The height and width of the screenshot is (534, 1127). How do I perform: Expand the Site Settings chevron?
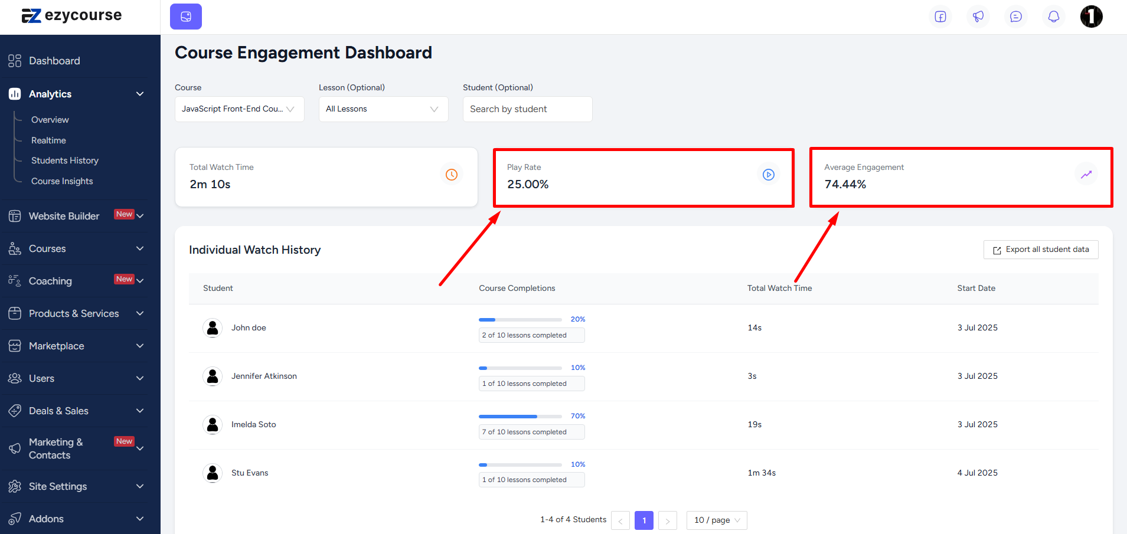[x=140, y=486]
